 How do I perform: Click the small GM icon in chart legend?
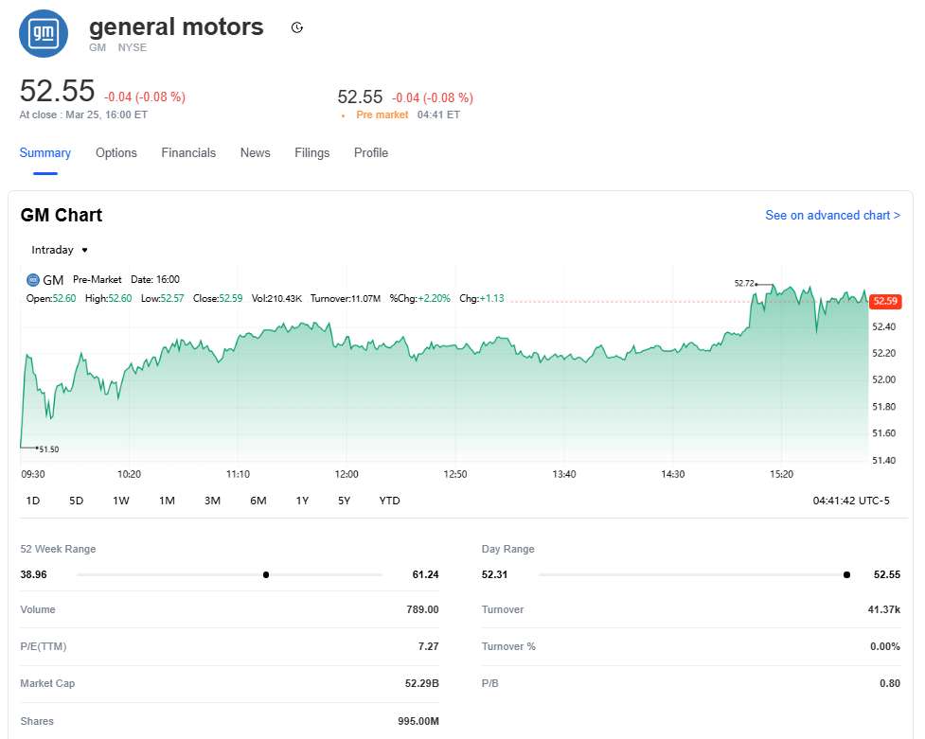[33, 280]
